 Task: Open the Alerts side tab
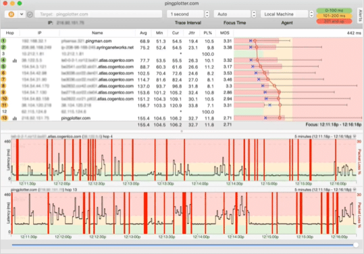pos(360,15)
